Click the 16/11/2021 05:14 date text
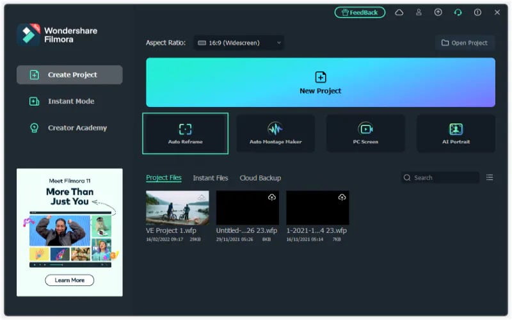Viewport: 512px width, 320px height. pyautogui.click(x=305, y=239)
